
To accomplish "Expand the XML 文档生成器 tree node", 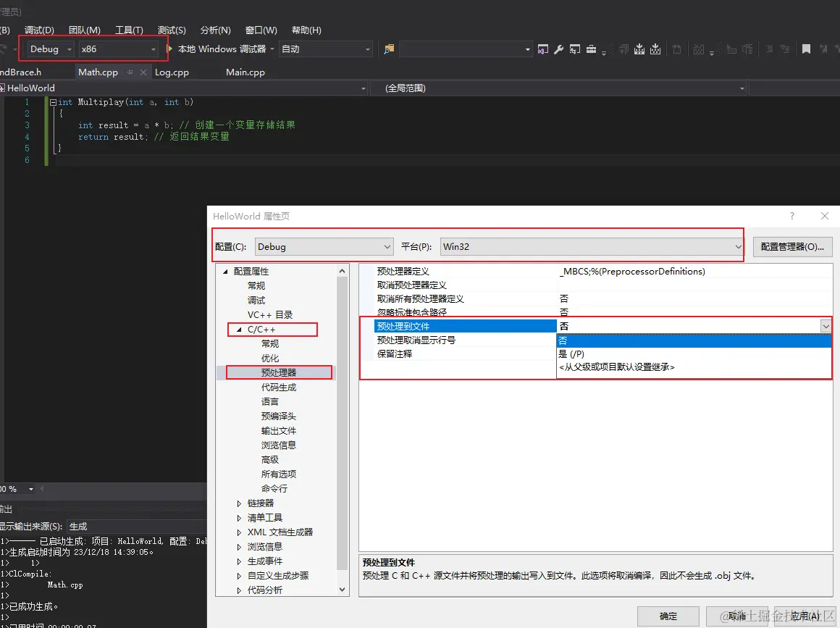I will coord(239,532).
